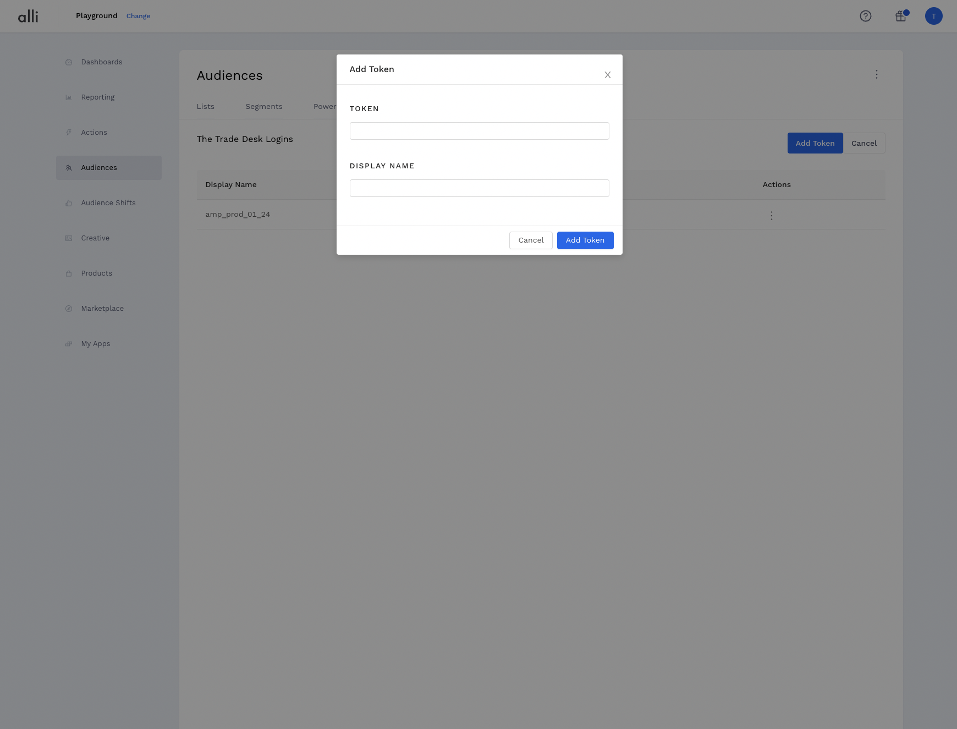Navigate to Creative section
Viewport: 957px width, 729px height.
pyautogui.click(x=95, y=238)
